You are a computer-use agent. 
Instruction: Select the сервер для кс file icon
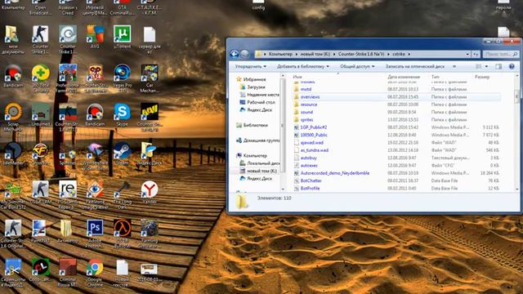[150, 40]
